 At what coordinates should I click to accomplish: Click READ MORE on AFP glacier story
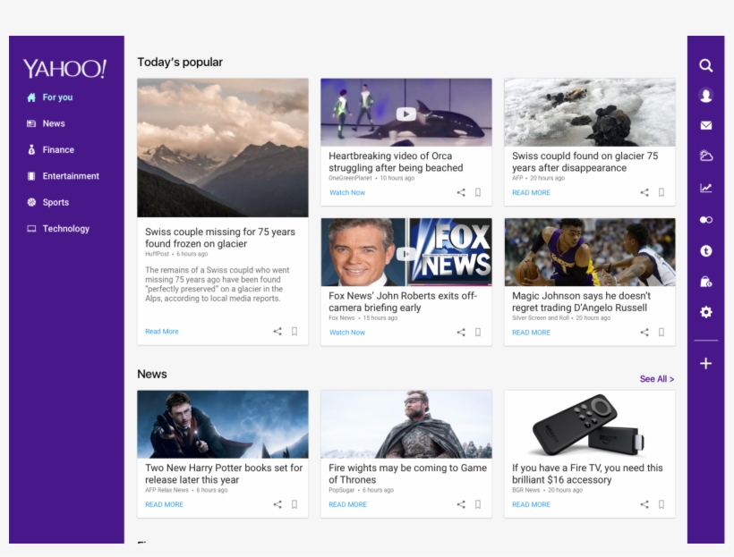tap(532, 192)
